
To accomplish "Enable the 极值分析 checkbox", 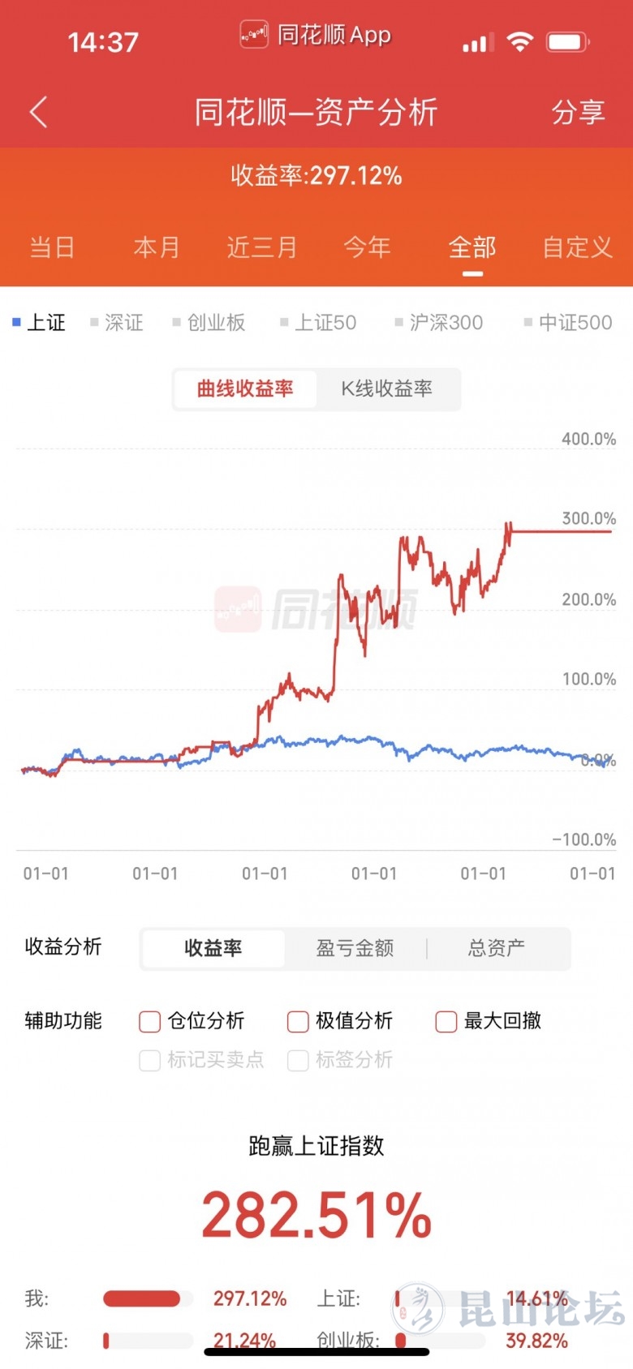I will (298, 1021).
